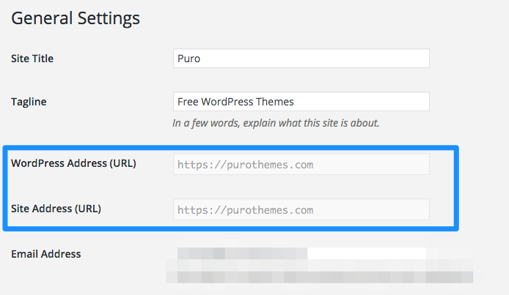The width and height of the screenshot is (509, 295).
Task: Click '.com' in the Site Address field
Action: point(301,210)
